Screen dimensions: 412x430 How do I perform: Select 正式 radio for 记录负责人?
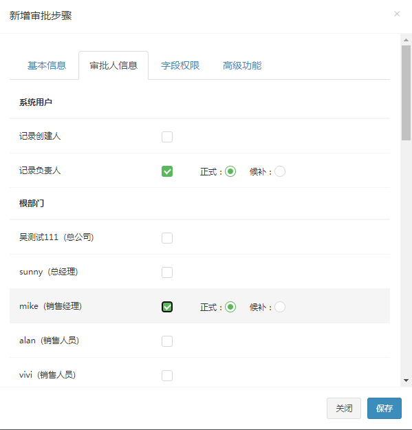tap(230, 171)
